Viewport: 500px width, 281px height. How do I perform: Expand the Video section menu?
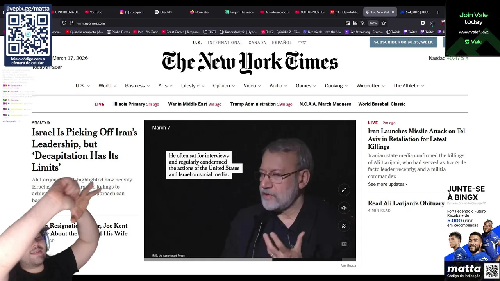point(252,86)
